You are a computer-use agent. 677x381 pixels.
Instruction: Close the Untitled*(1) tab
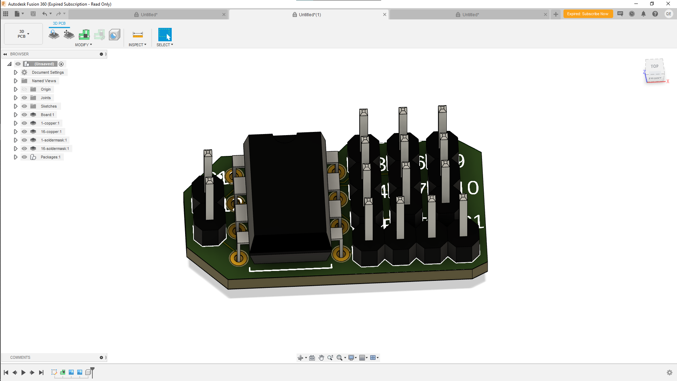[385, 14]
